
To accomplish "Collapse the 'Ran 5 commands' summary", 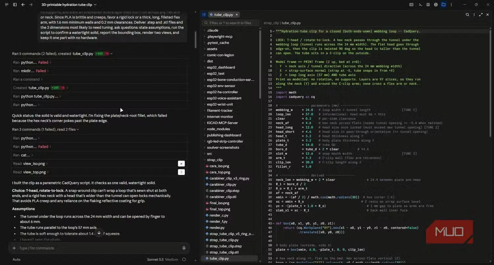I will click(x=112, y=54).
